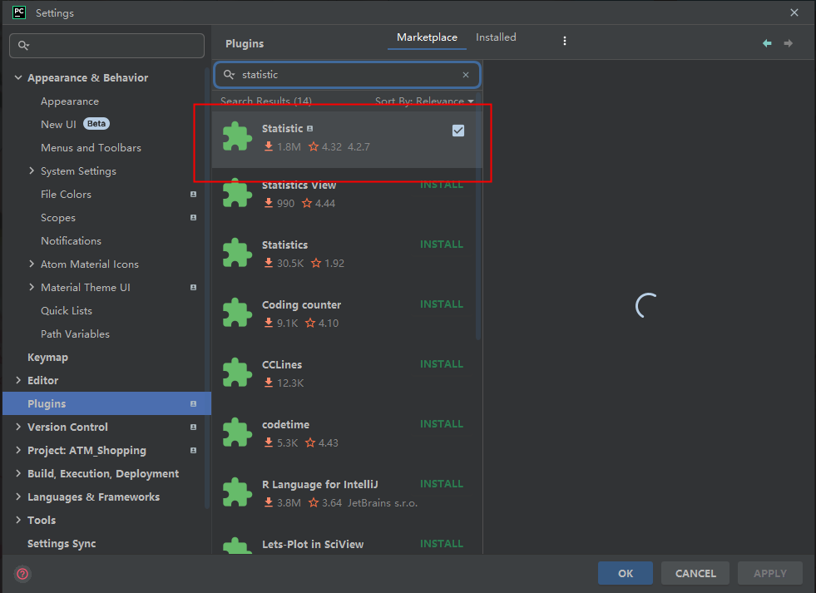Viewport: 816px width, 593px height.
Task: Select Notifications settings
Action: (x=72, y=241)
